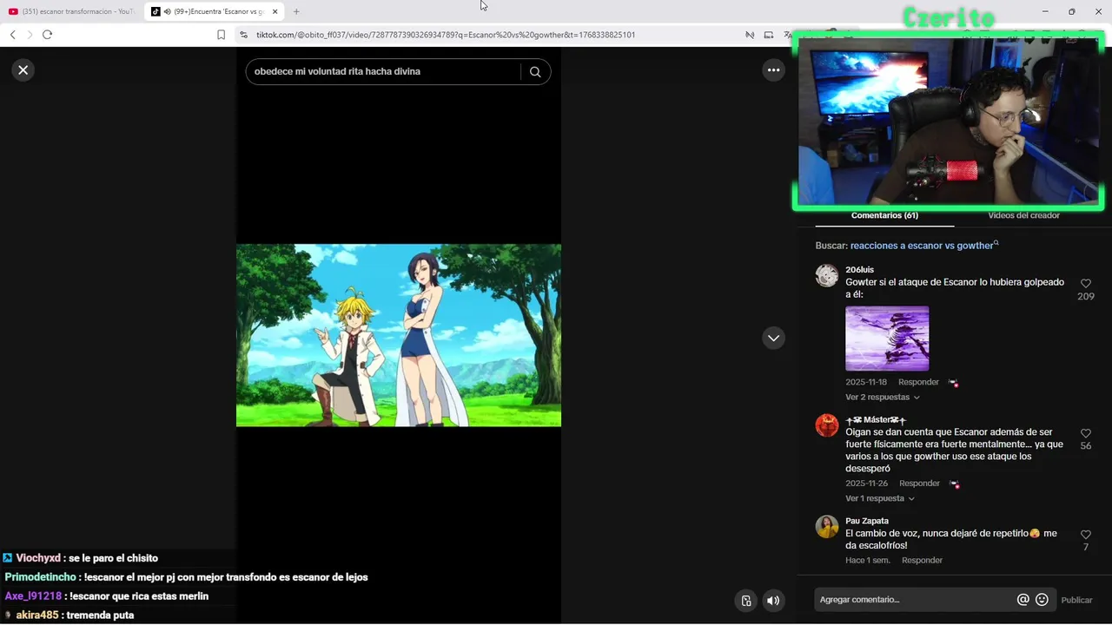The height and width of the screenshot is (625, 1112).
Task: Click the 2025-11-18 comment date
Action: pyautogui.click(x=866, y=382)
